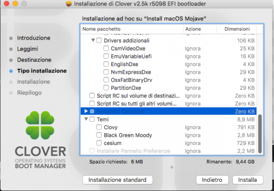Check the EmuVariableUefi driver option

pos(106,56)
